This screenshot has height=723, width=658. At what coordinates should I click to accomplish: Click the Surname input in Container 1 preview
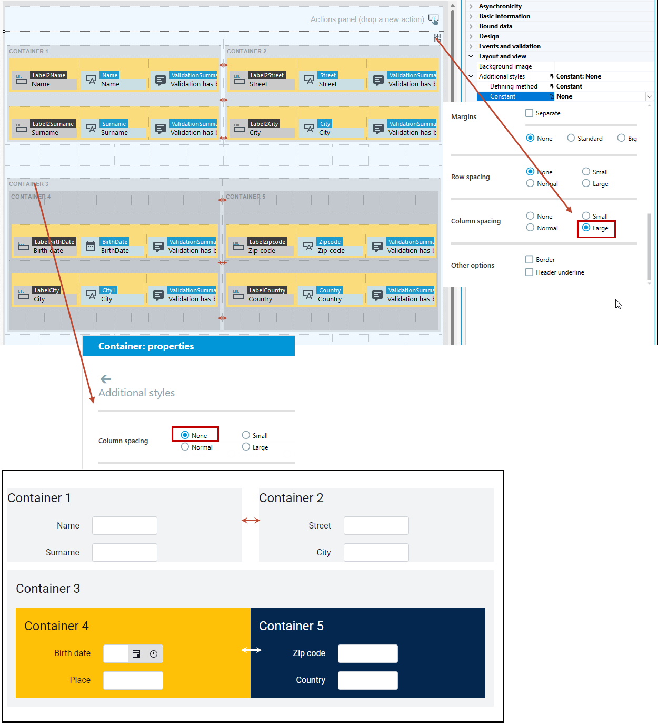125,553
